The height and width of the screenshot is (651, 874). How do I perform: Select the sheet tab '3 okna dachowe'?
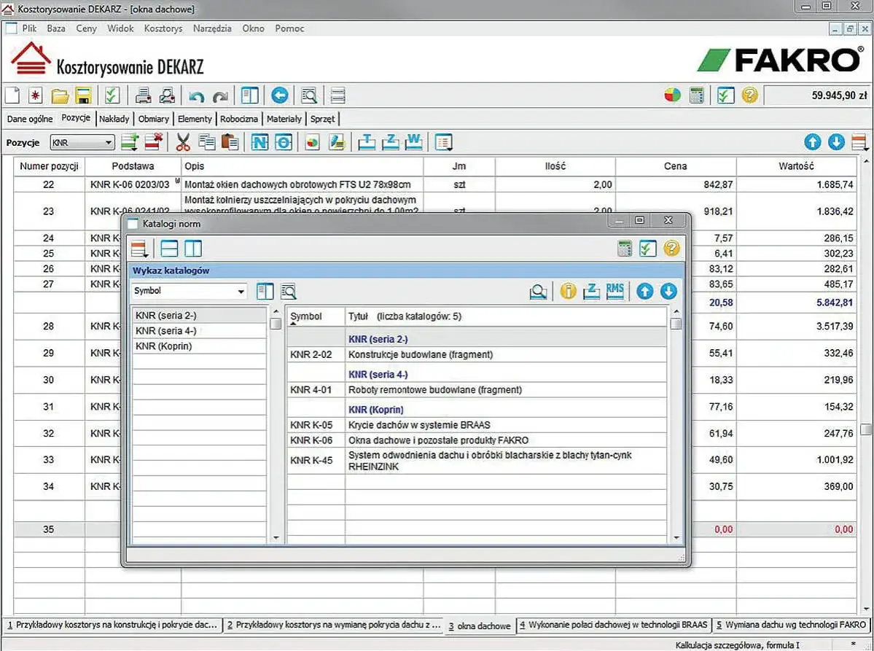coord(479,625)
